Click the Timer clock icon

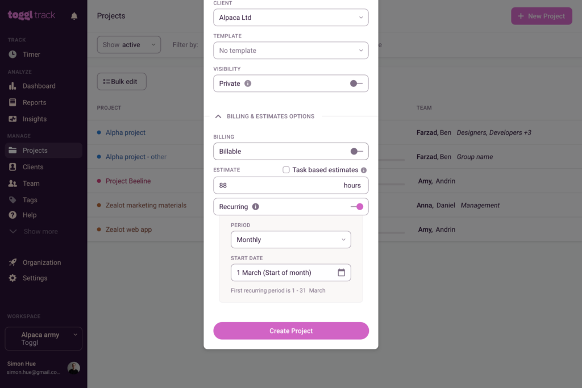coord(13,55)
